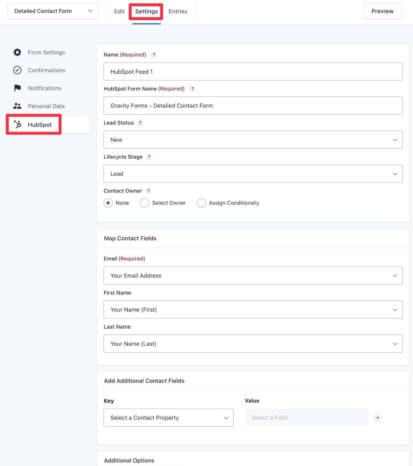Click the Map Contact Fields heading
This screenshot has height=466, width=413.
pos(130,238)
